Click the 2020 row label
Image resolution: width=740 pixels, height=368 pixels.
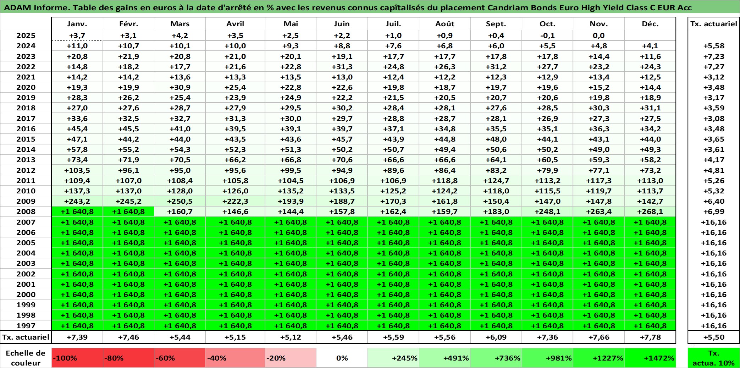click(26, 87)
